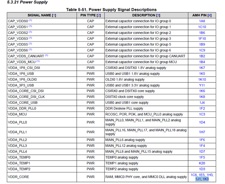Image resolution: width=225 pixels, height=184 pixels.
Task: Follow pin link 1J4 for VDDA_CORE_USB
Action: pyautogui.click(x=202, y=103)
